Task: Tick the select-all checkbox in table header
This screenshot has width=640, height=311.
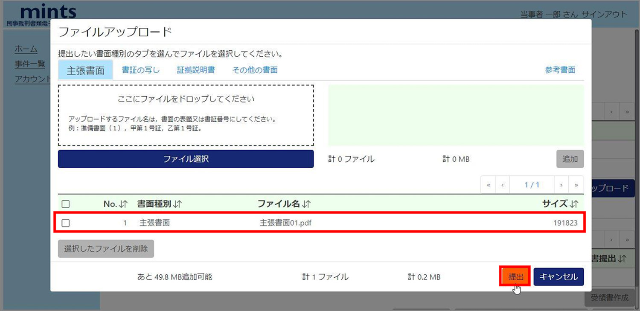Action: (66, 204)
